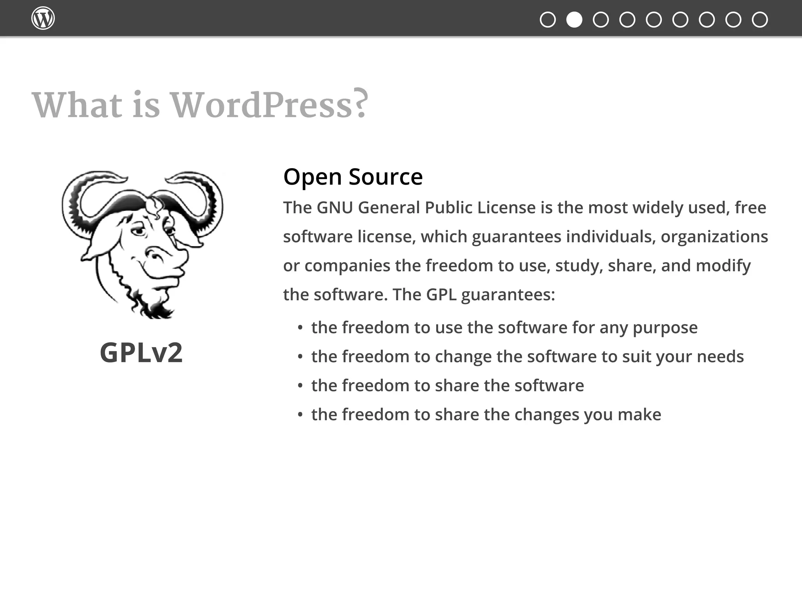Screen dimensions: 802x602
Task: Click the paragraph line starting 'The GNU General Public License'
Action: tap(525, 208)
